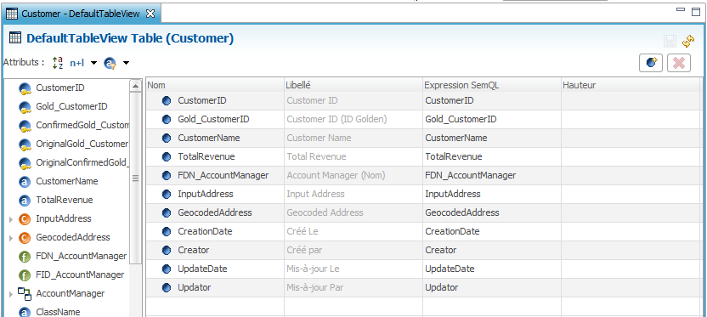Click GeocodedAddress row icon in table
The width and height of the screenshot is (707, 317).
pyautogui.click(x=167, y=212)
